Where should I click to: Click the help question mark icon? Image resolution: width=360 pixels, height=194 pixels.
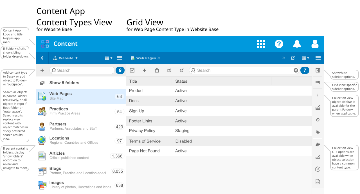279,44
